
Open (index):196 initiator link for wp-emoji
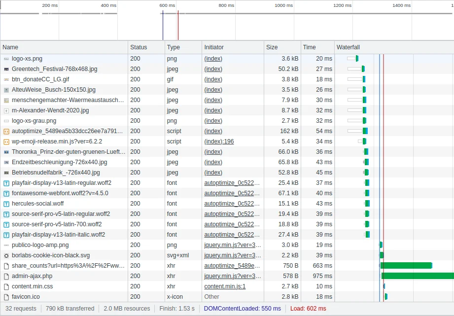coord(219,141)
